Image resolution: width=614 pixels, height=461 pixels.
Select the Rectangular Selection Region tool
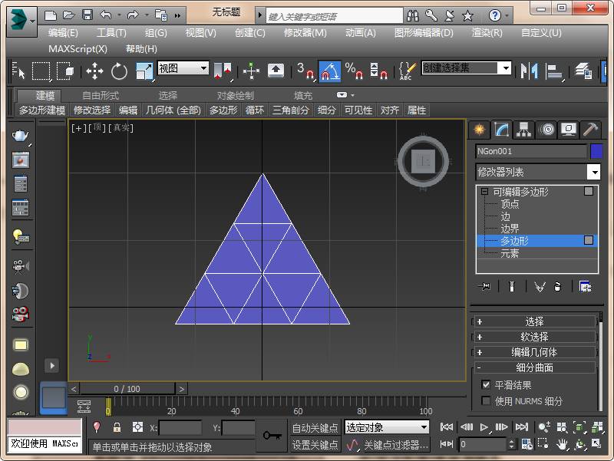pyautogui.click(x=41, y=71)
